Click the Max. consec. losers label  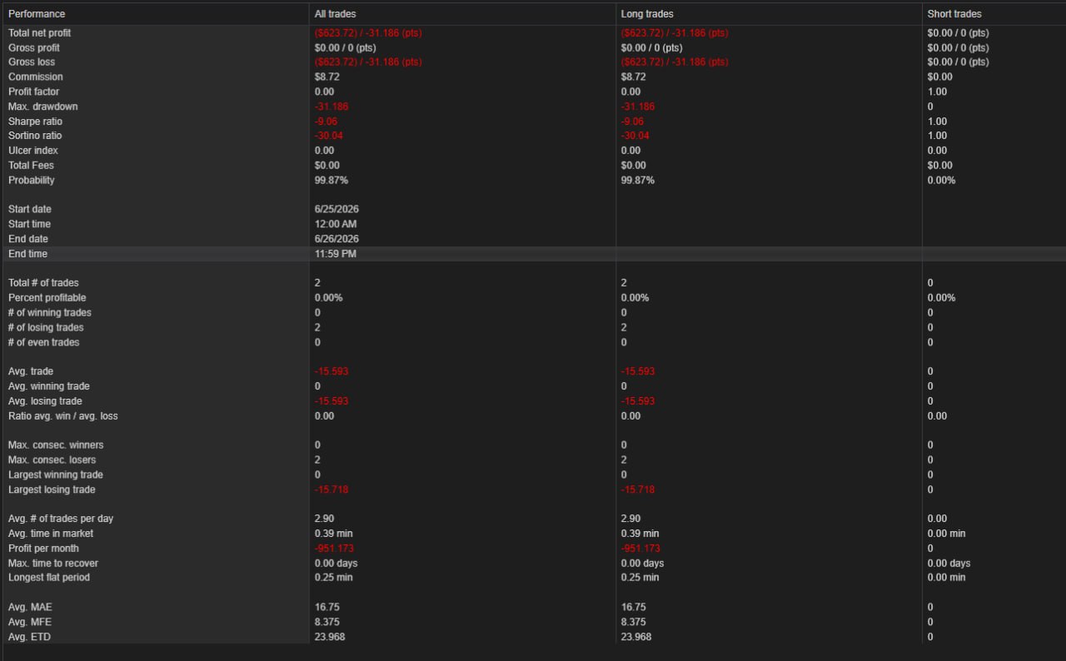pos(52,460)
